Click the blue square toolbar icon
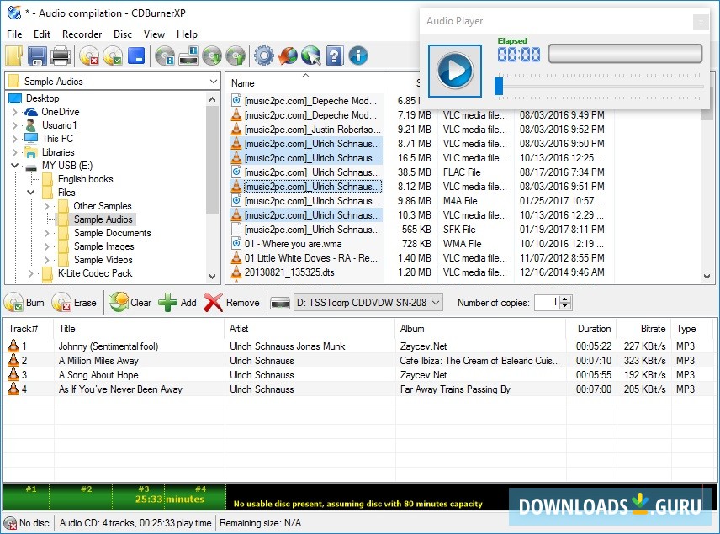This screenshot has width=720, height=534. click(136, 56)
